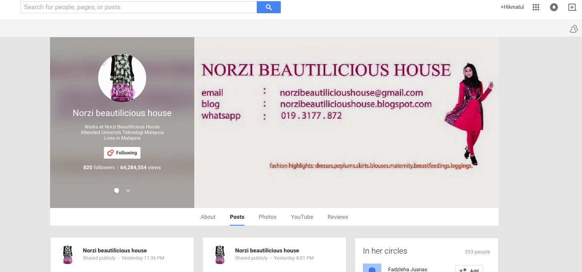
Task: Click Fadzleha Juanas blue avatar
Action: [372, 268]
